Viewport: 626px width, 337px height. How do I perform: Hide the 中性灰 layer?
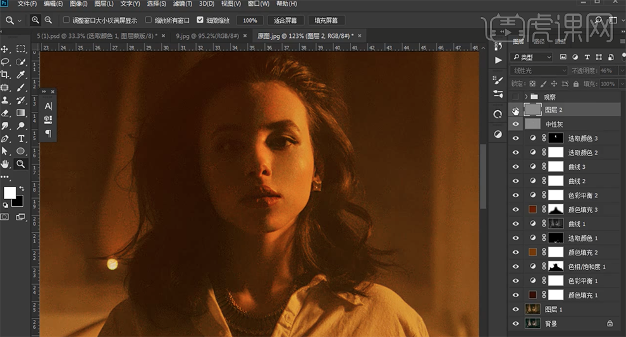(x=516, y=125)
